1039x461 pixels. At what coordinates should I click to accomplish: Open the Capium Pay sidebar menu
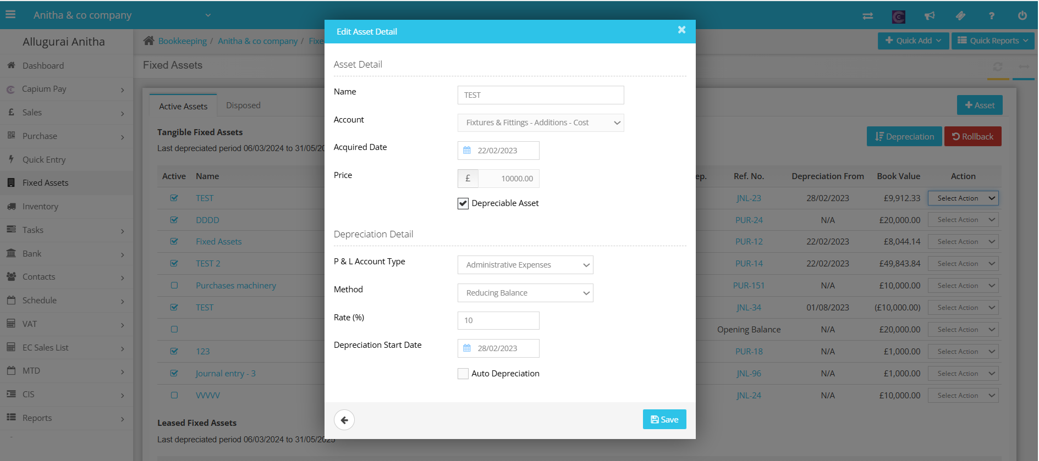coord(67,89)
